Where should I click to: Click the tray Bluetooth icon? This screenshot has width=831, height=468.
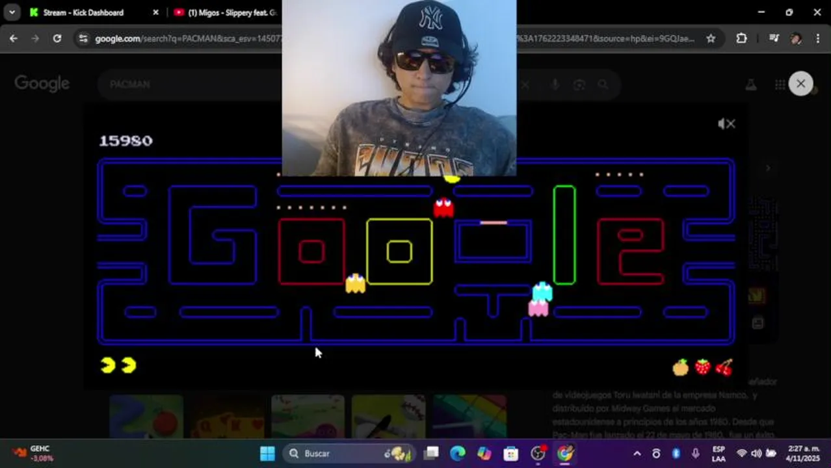(x=676, y=453)
